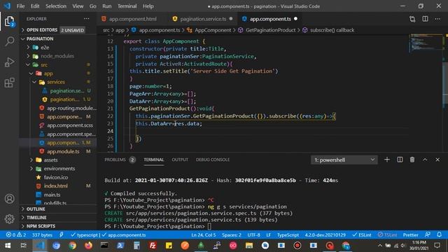
Task: Maximize the panel with up chevron
Action: 425,160
